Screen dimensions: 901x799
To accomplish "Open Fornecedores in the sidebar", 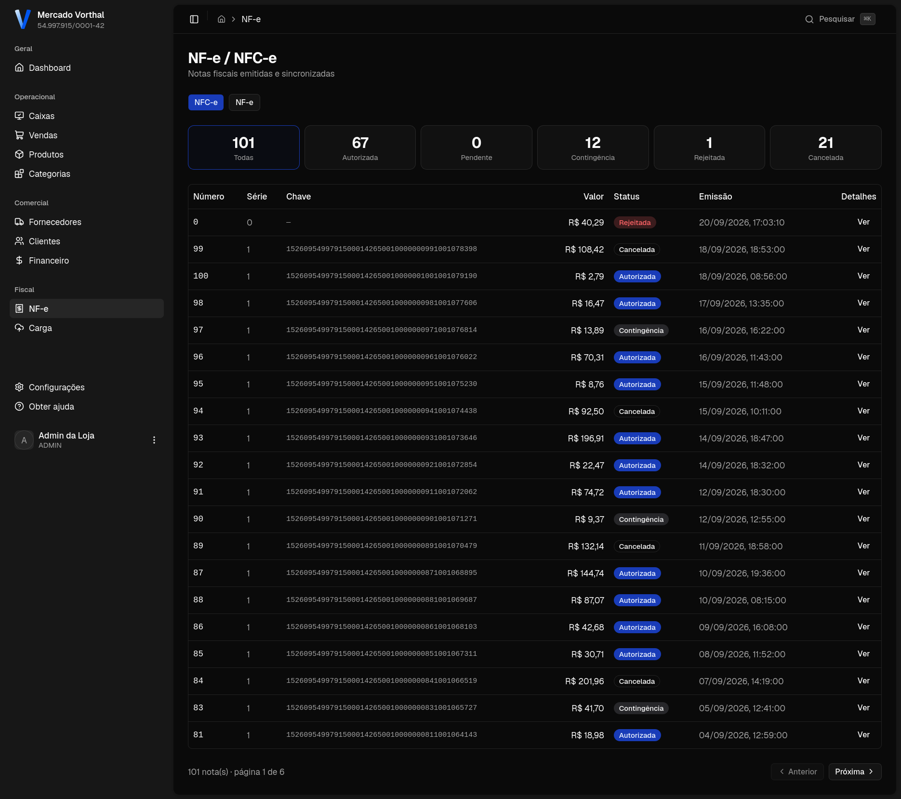I will (87, 222).
